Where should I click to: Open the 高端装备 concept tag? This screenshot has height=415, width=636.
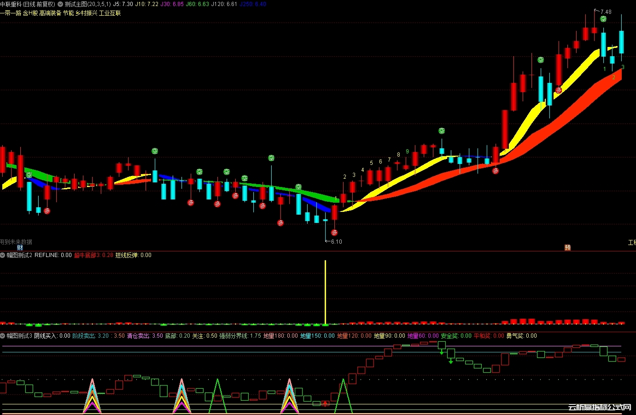pos(50,13)
